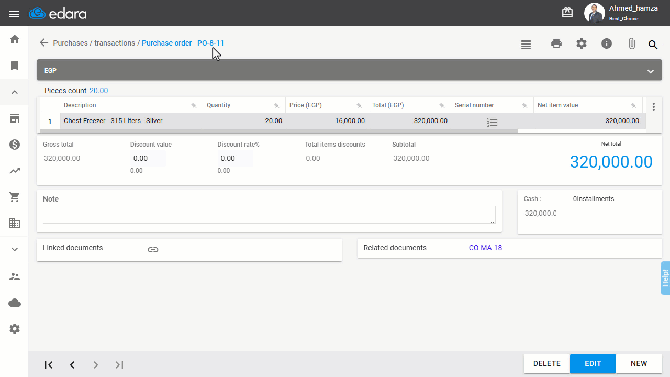The width and height of the screenshot is (670, 377).
Task: Print the purchase order
Action: point(556,44)
